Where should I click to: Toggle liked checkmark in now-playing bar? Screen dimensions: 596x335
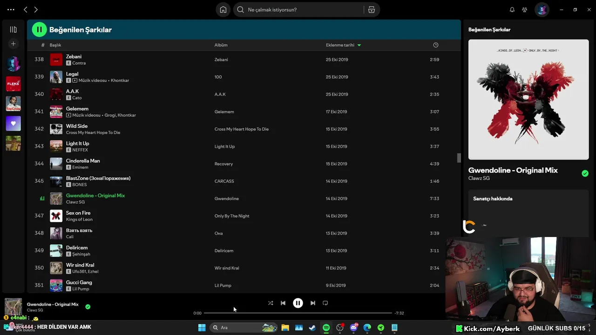point(88,307)
